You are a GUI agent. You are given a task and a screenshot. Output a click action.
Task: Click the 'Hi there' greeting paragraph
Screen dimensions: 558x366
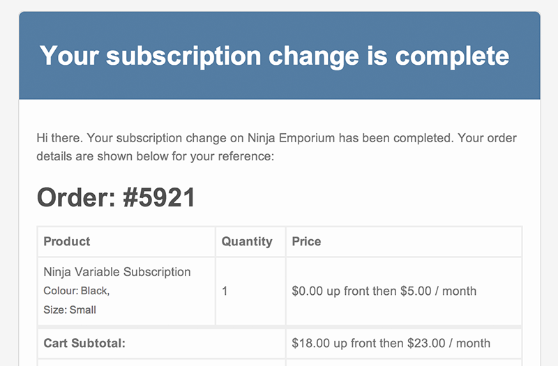(x=276, y=147)
